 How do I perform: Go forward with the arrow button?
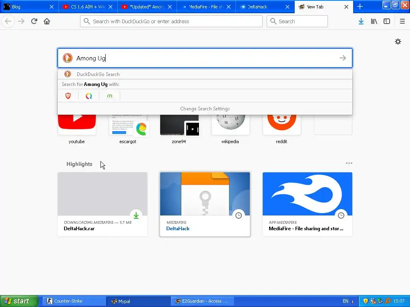(x=21, y=21)
